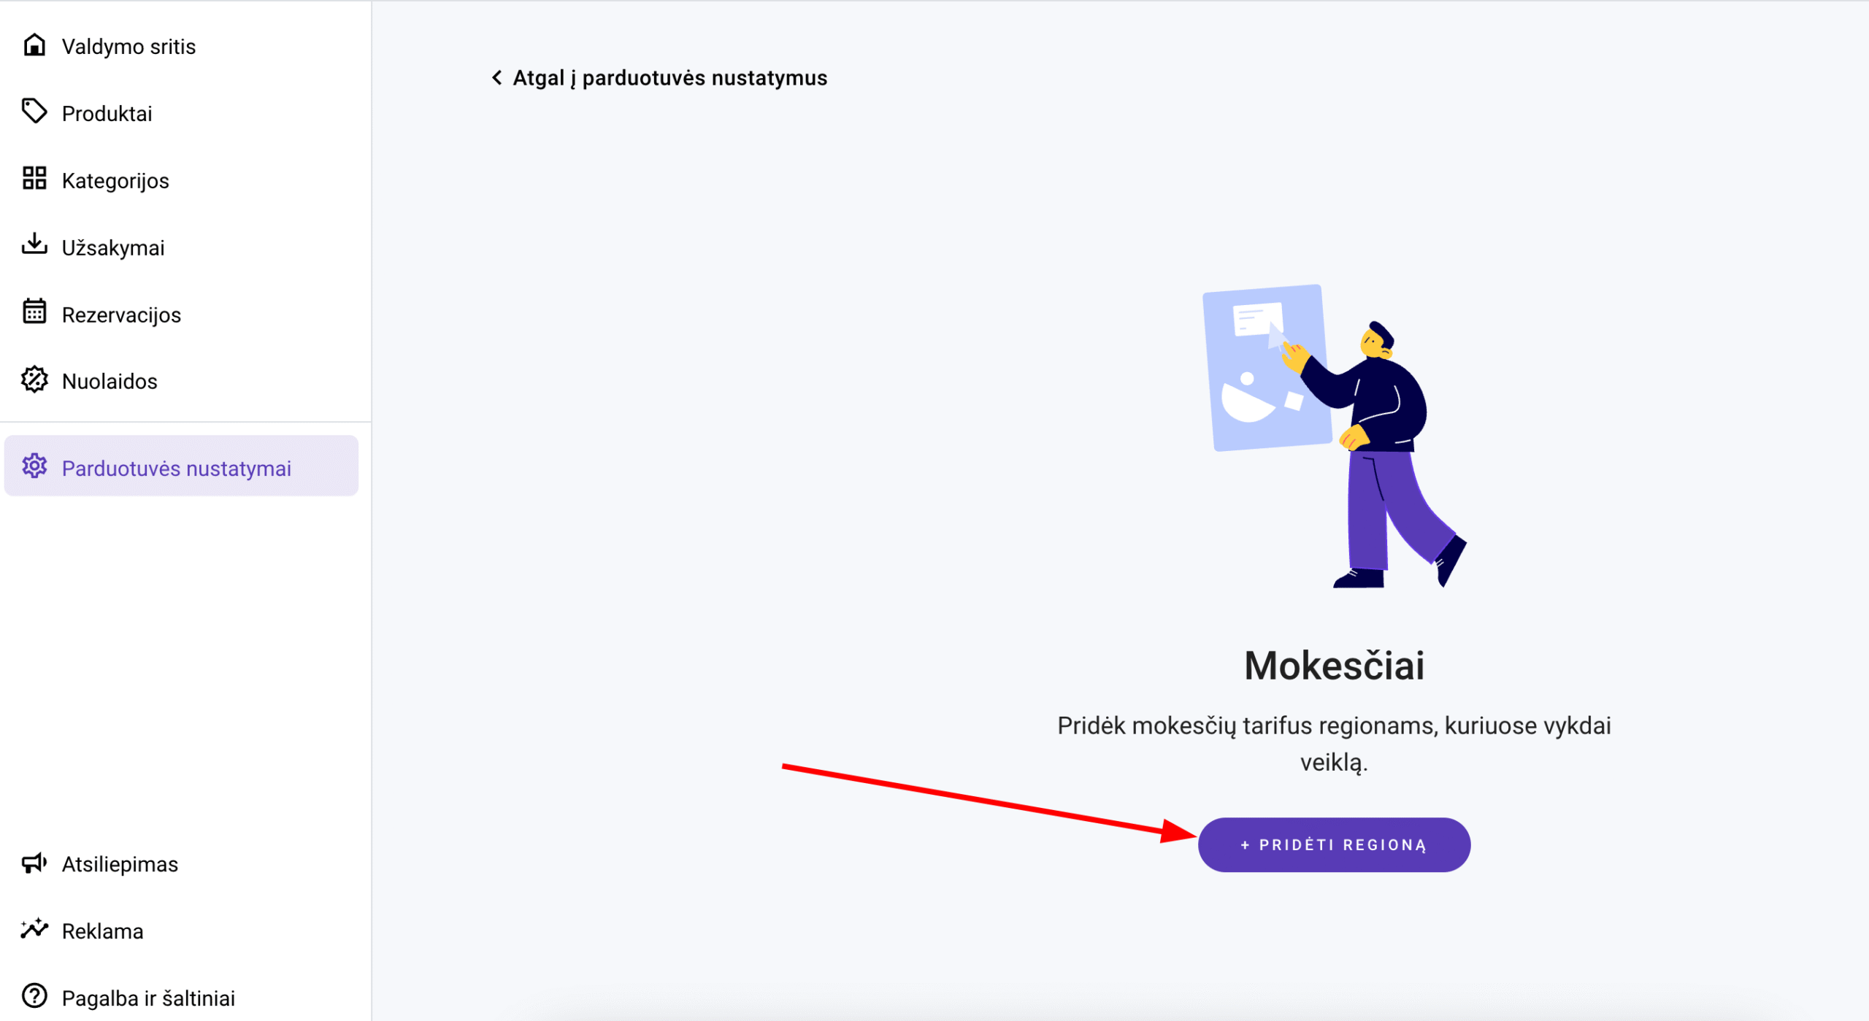The height and width of the screenshot is (1021, 1869).
Task: Click the Mokesčiai illustration image
Action: tap(1335, 438)
